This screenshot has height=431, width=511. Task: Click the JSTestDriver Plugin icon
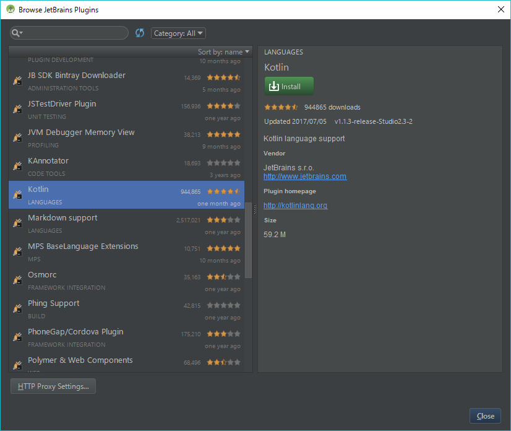(17, 108)
